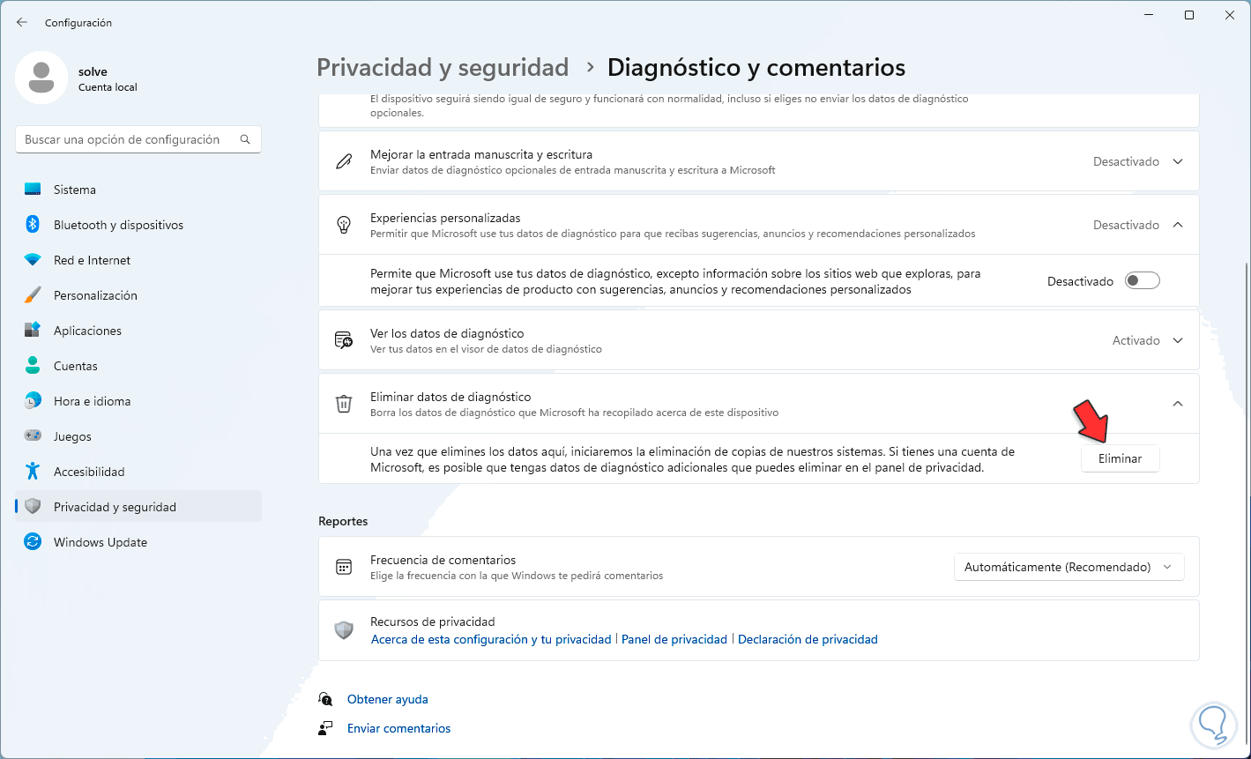The image size is (1251, 759).
Task: Collapse Experiencias personalizadas section
Action: (1178, 225)
